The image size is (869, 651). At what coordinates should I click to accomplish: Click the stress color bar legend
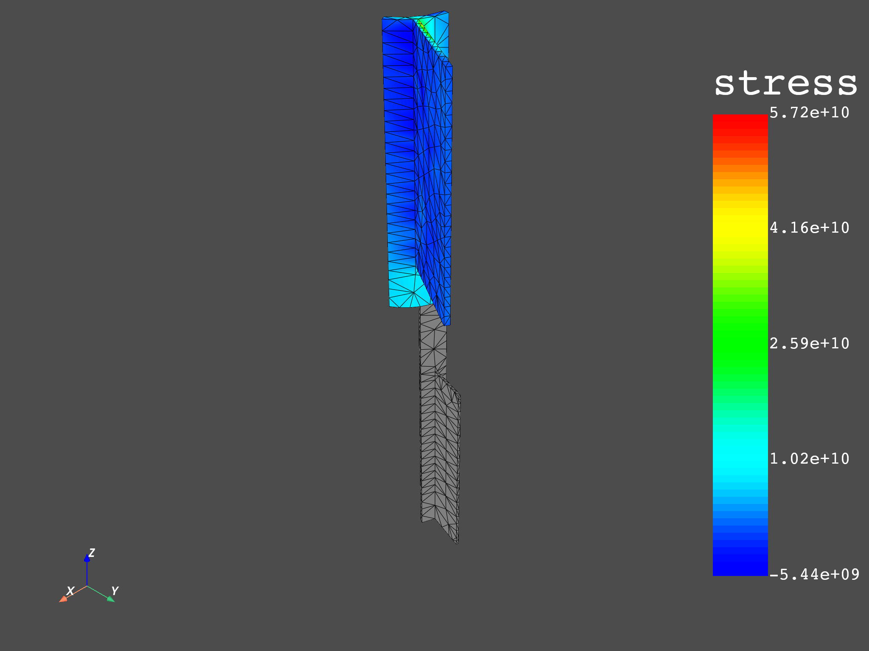(740, 345)
